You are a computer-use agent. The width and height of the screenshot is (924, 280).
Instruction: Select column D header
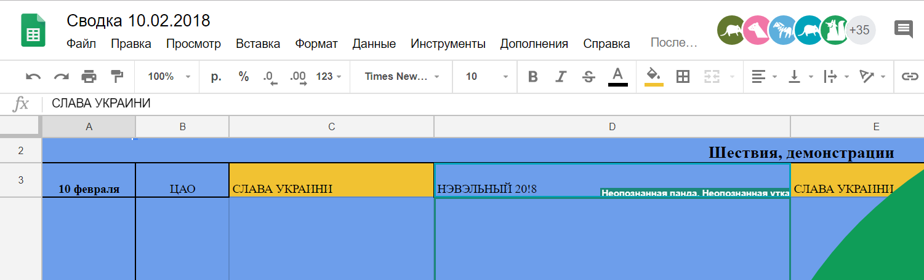[612, 127]
